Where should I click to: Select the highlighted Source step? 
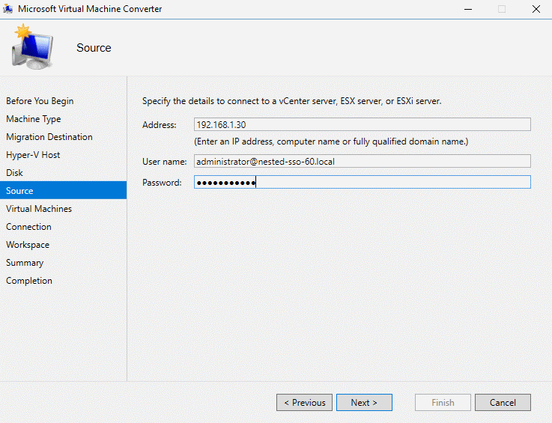(64, 190)
